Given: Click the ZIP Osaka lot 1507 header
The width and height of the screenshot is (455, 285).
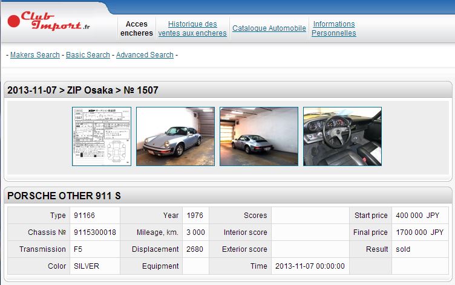Looking at the screenshot, I should [83, 91].
